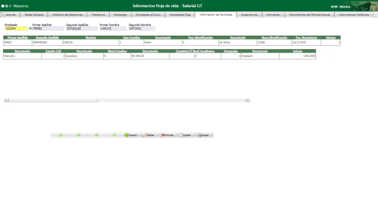Go to the first record
Screen dimensions: 378x212
tap(60, 135)
